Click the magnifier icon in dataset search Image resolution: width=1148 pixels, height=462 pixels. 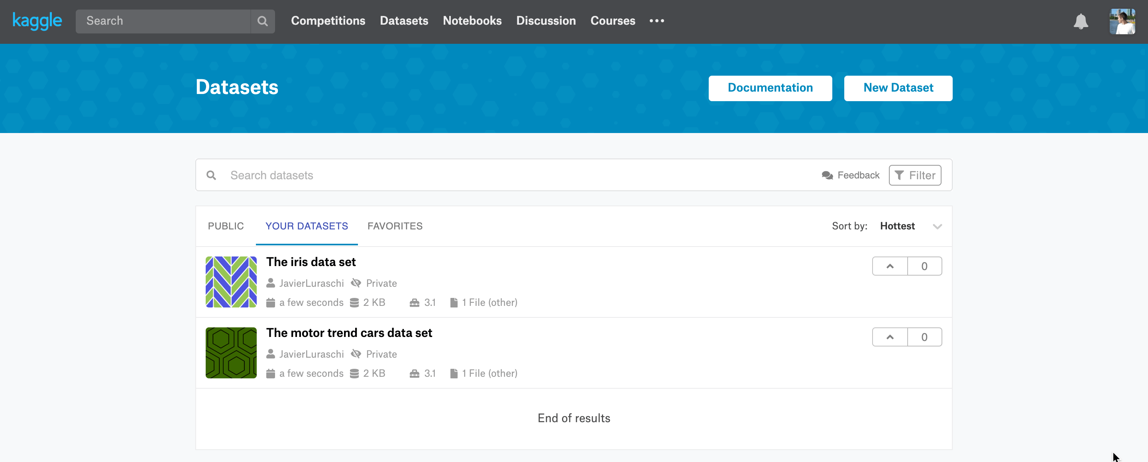(x=211, y=175)
